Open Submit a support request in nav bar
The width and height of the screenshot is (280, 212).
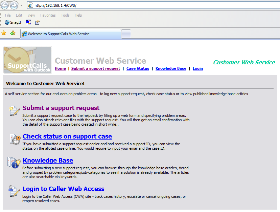96,68
